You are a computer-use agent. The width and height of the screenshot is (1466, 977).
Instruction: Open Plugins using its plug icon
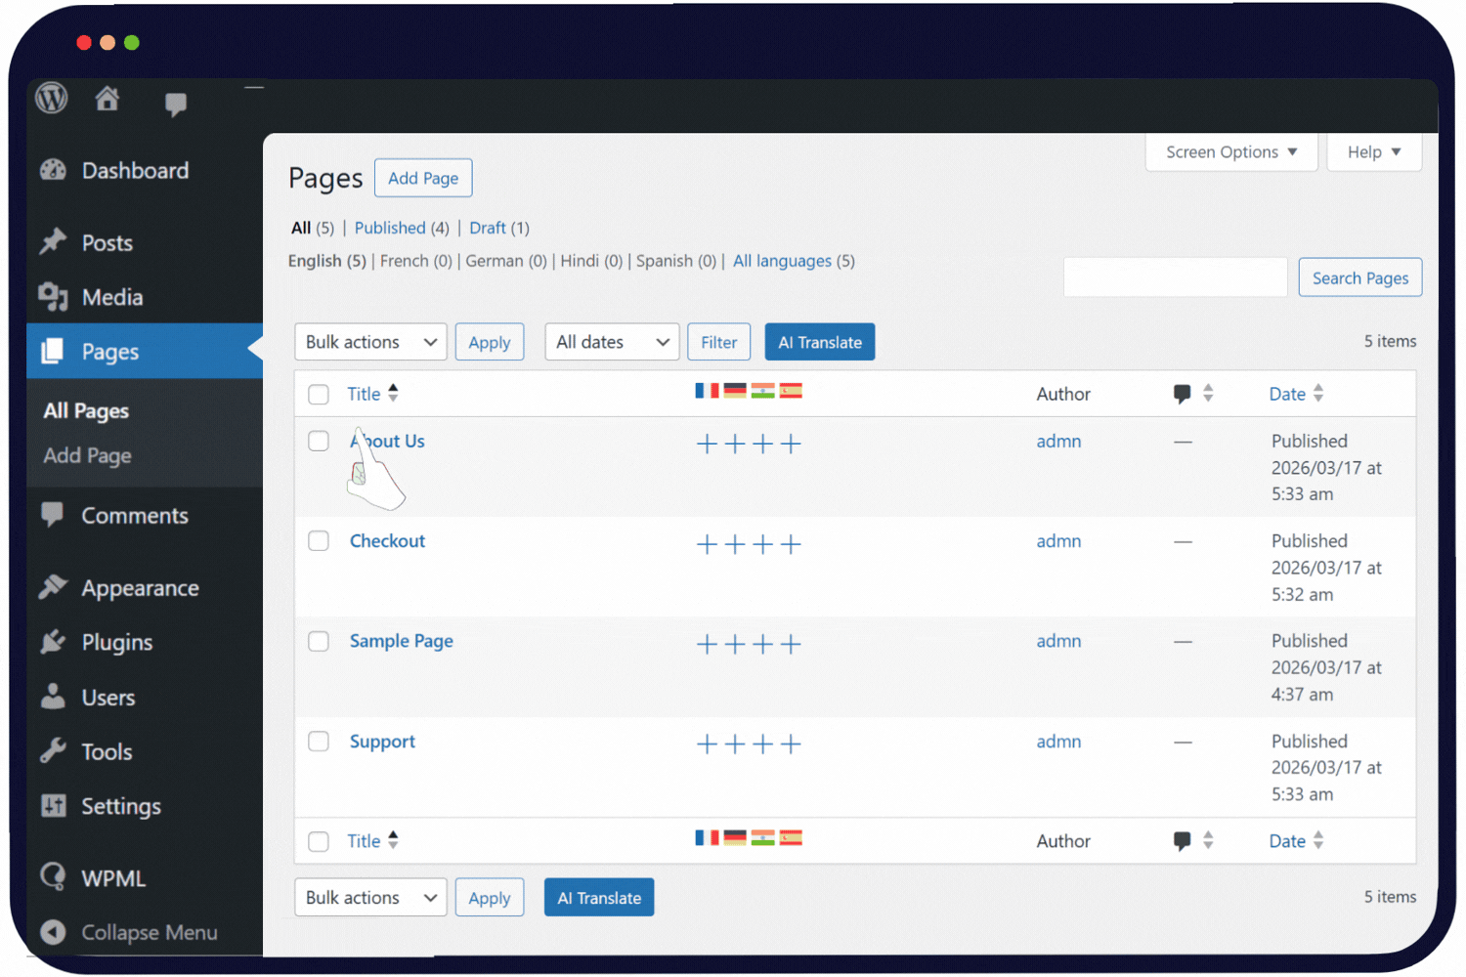tap(54, 642)
